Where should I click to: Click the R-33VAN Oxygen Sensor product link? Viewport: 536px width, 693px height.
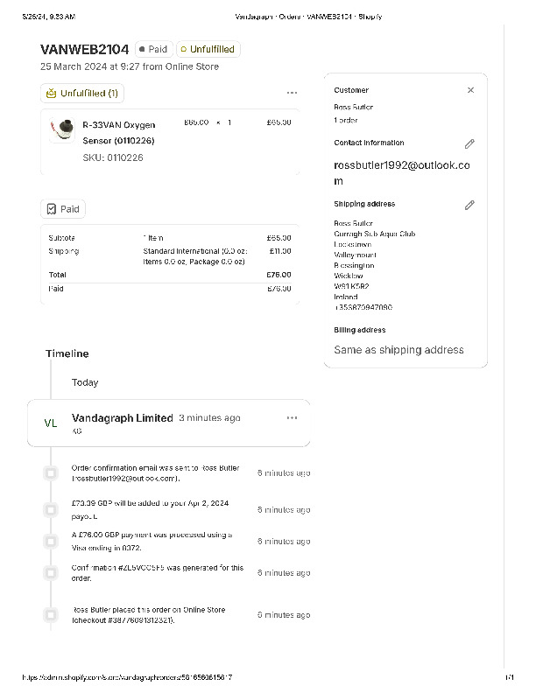pos(118,132)
